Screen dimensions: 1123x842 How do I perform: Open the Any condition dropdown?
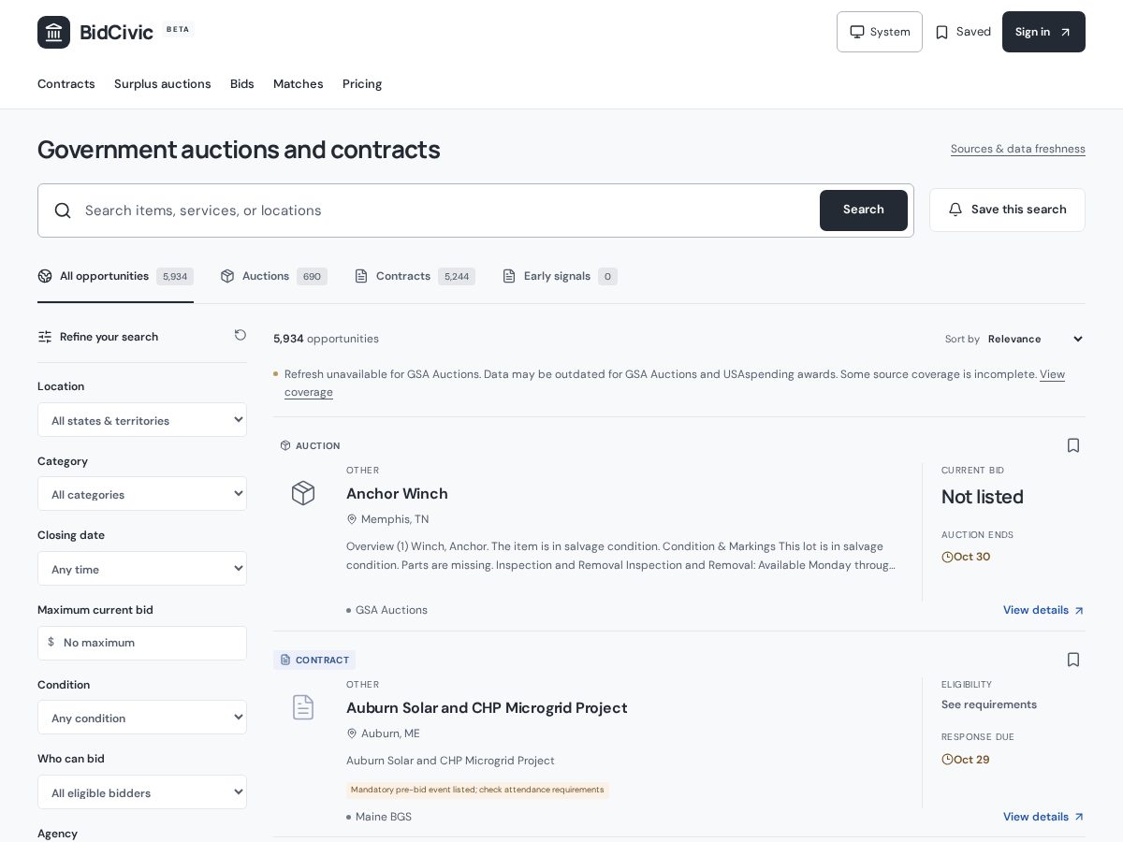coord(142,718)
